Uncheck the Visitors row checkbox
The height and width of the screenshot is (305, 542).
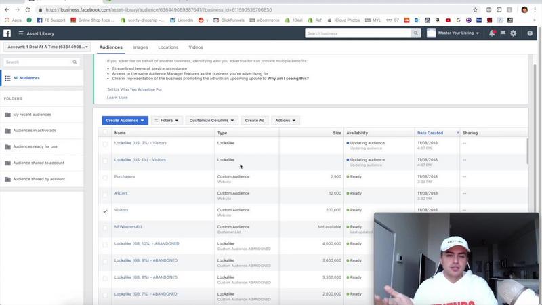click(105, 211)
